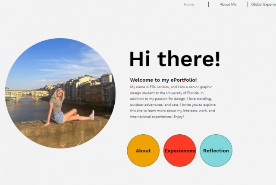This screenshot has height=185, width=276.
Task: Click the woman sitting in the photo
Action: point(68,107)
